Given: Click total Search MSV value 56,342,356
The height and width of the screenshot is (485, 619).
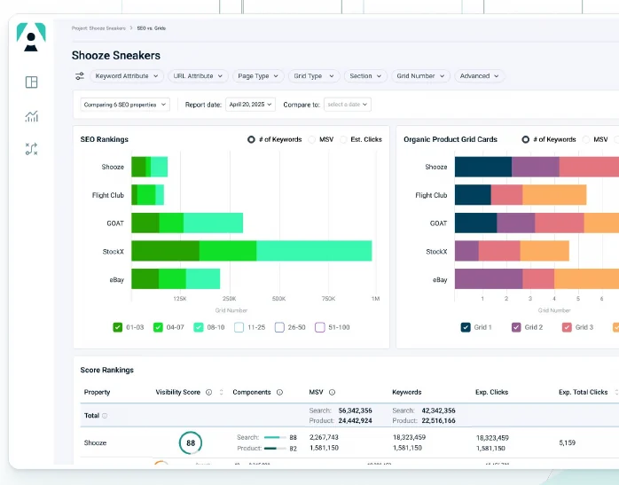Looking at the screenshot, I should (355, 411).
